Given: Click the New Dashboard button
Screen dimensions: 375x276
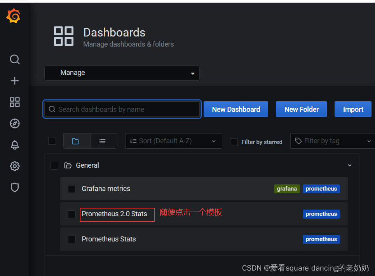Looking at the screenshot, I should pyautogui.click(x=236, y=109).
